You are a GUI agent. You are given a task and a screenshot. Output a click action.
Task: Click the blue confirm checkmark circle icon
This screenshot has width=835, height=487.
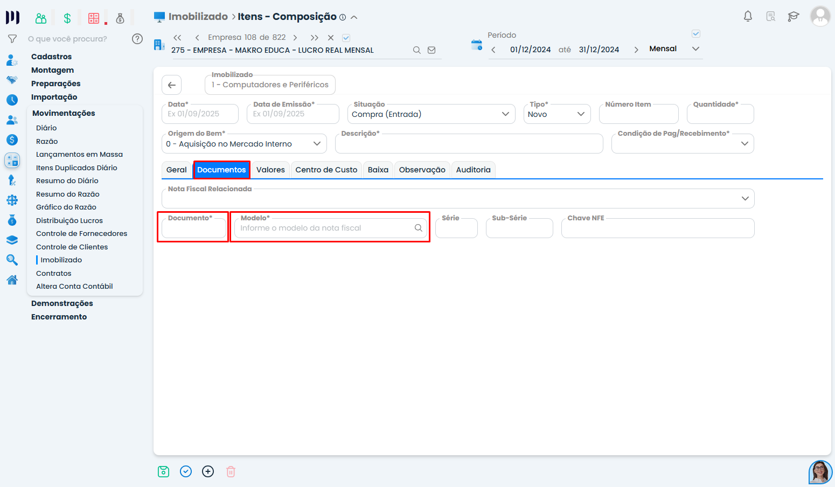point(186,472)
